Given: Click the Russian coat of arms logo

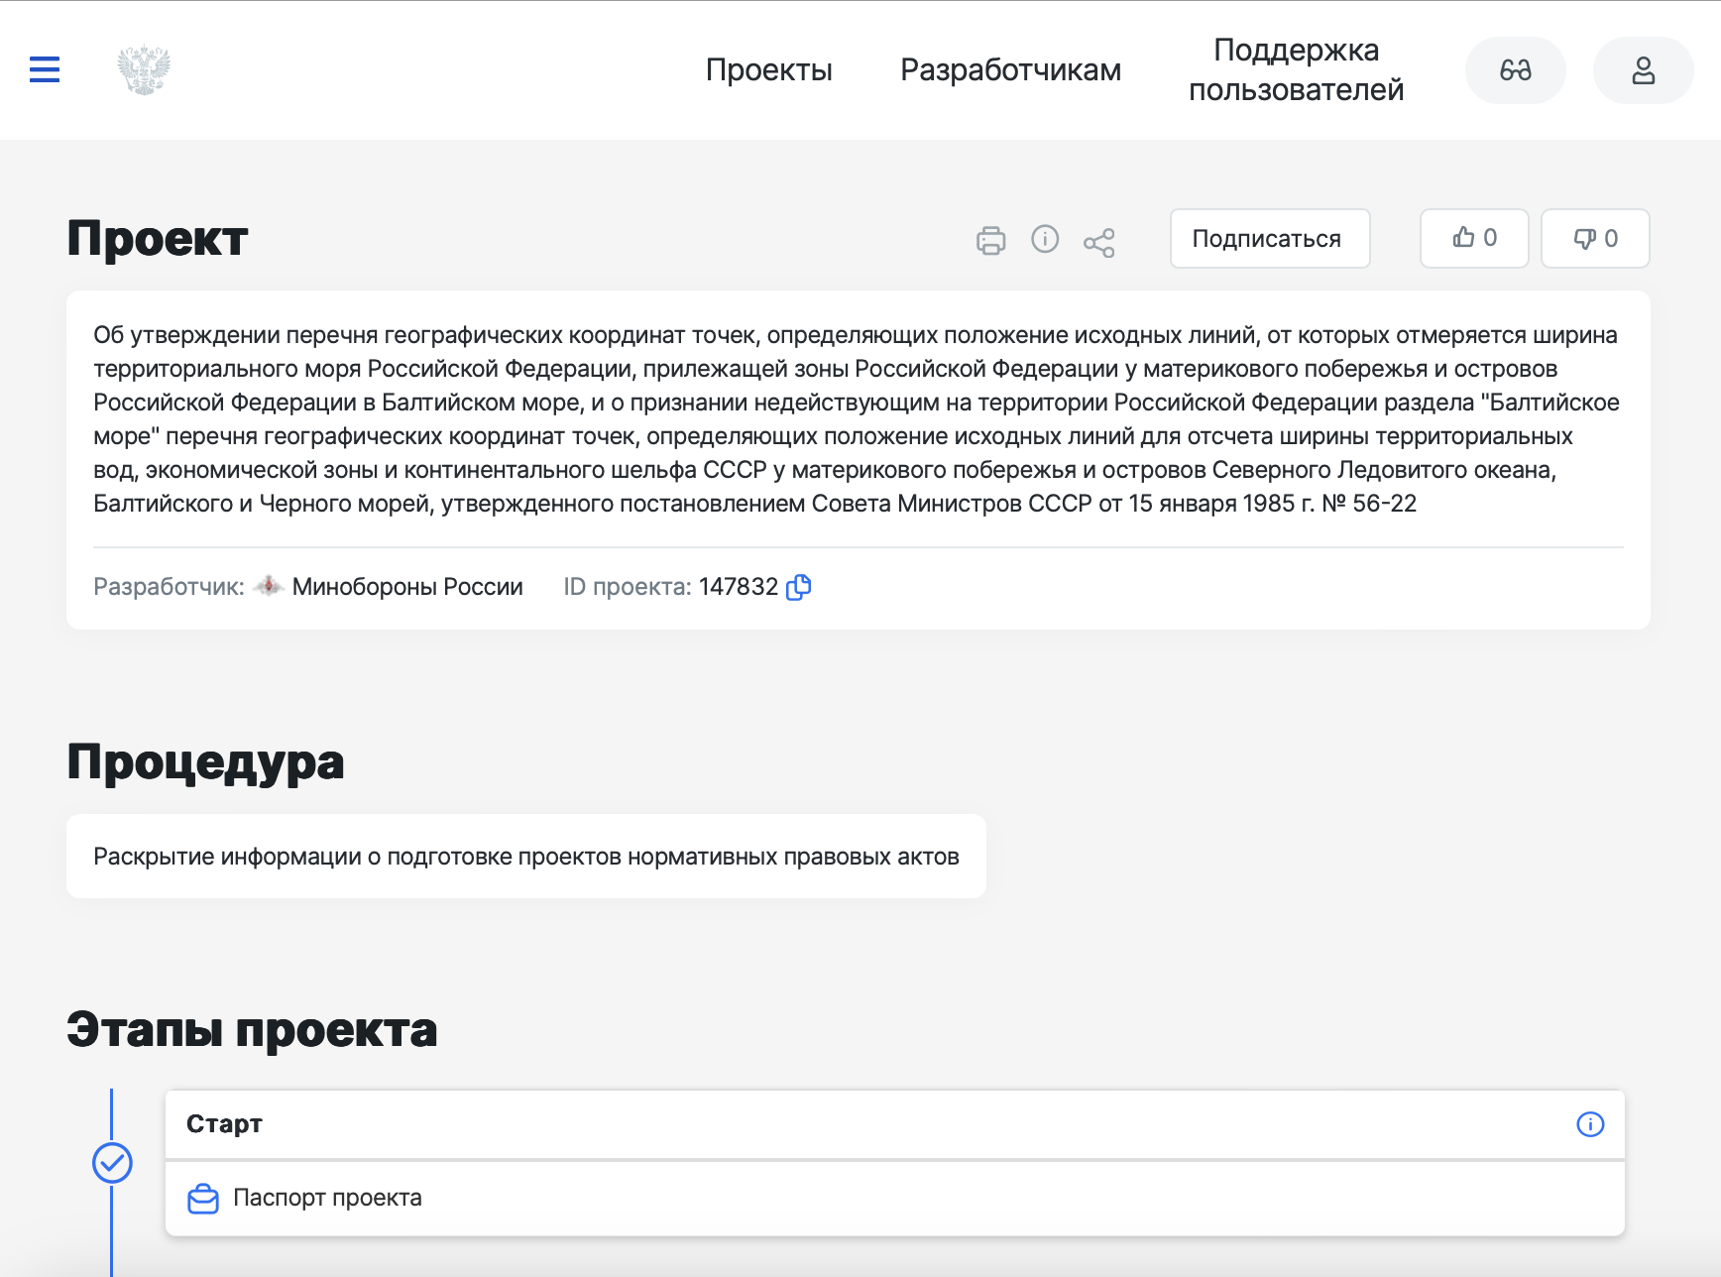Looking at the screenshot, I should click(144, 70).
